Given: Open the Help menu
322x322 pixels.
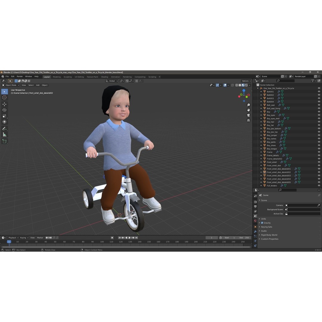Looking at the screenshot, I should pos(36,76).
